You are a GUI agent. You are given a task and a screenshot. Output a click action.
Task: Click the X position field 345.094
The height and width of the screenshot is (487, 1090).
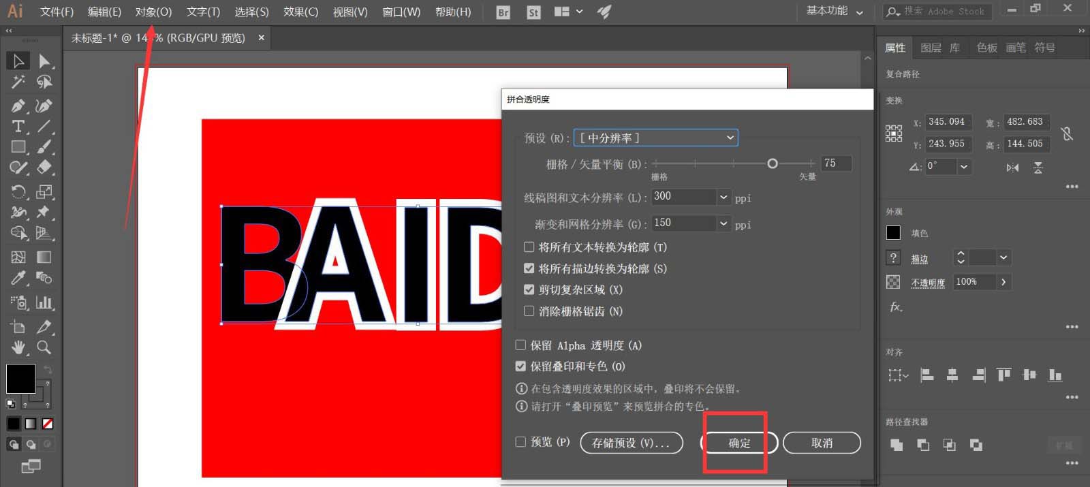click(x=947, y=122)
